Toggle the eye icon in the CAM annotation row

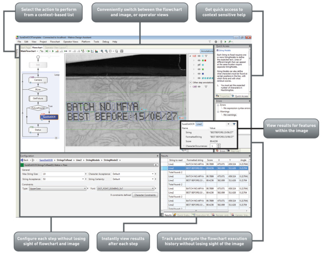coord(199,87)
